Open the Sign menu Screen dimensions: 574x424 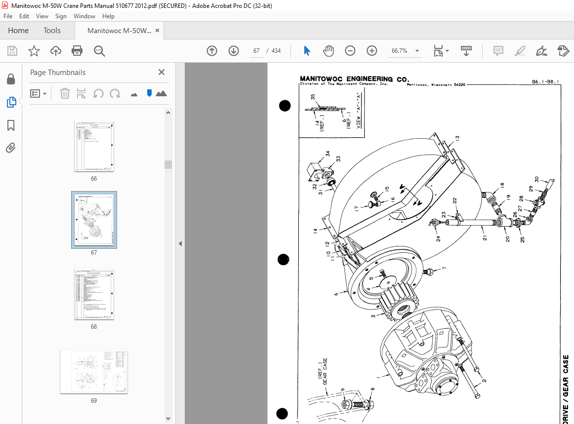tap(61, 16)
